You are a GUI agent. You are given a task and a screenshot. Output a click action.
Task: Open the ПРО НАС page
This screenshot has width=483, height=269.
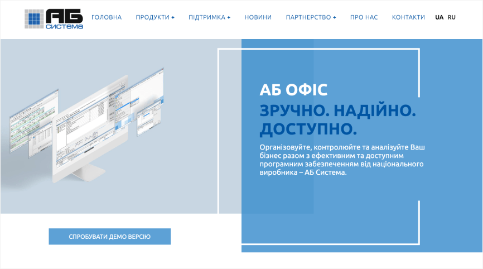point(364,17)
